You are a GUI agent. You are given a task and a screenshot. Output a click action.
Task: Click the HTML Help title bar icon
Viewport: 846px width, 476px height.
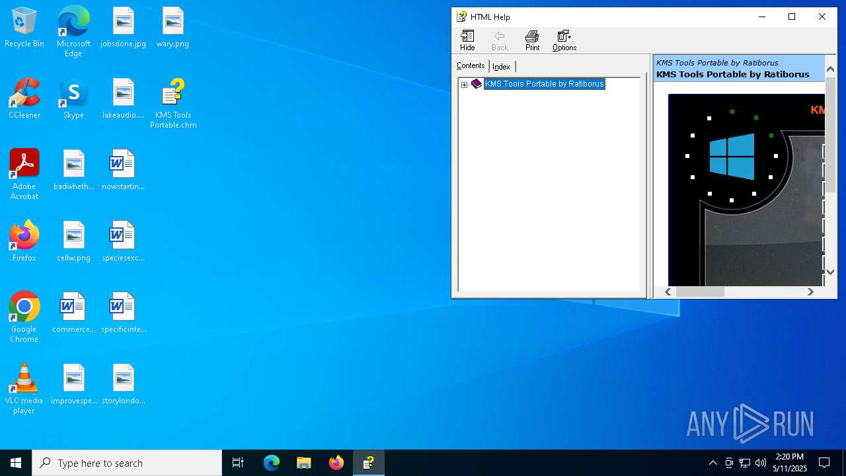[x=462, y=17]
